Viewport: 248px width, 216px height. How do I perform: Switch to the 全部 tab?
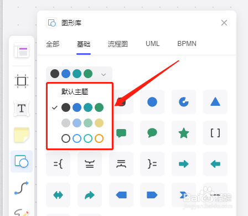(x=53, y=44)
